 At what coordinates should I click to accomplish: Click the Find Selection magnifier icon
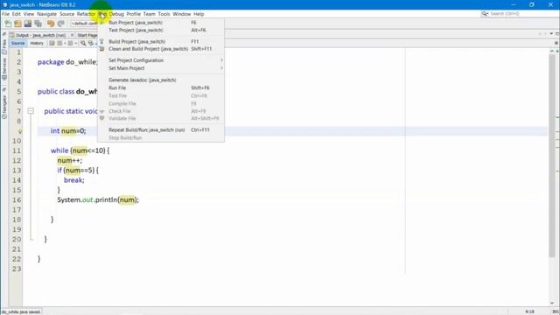click(x=83, y=43)
